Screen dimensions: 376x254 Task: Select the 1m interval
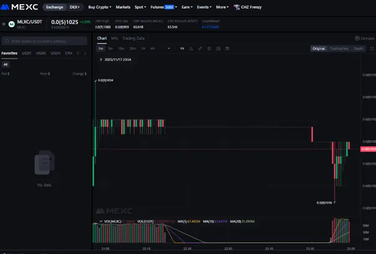point(101,48)
